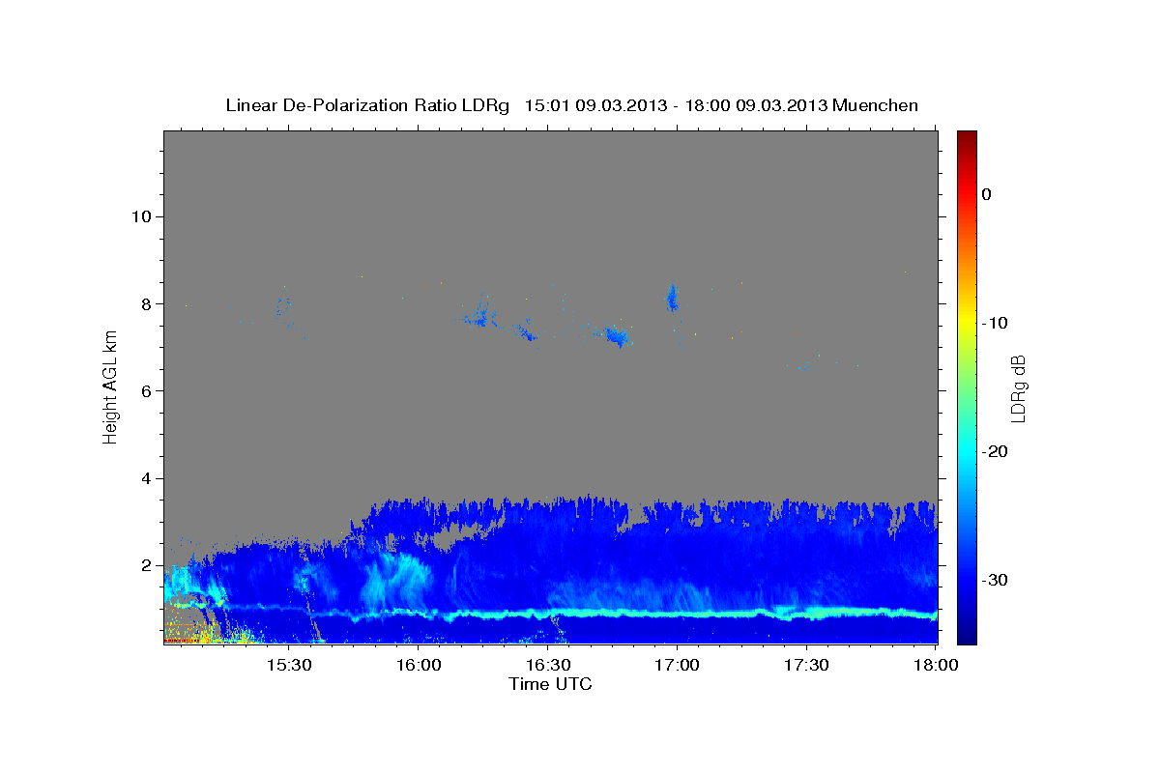
Task: Click the height axis label 2
Action: [145, 565]
